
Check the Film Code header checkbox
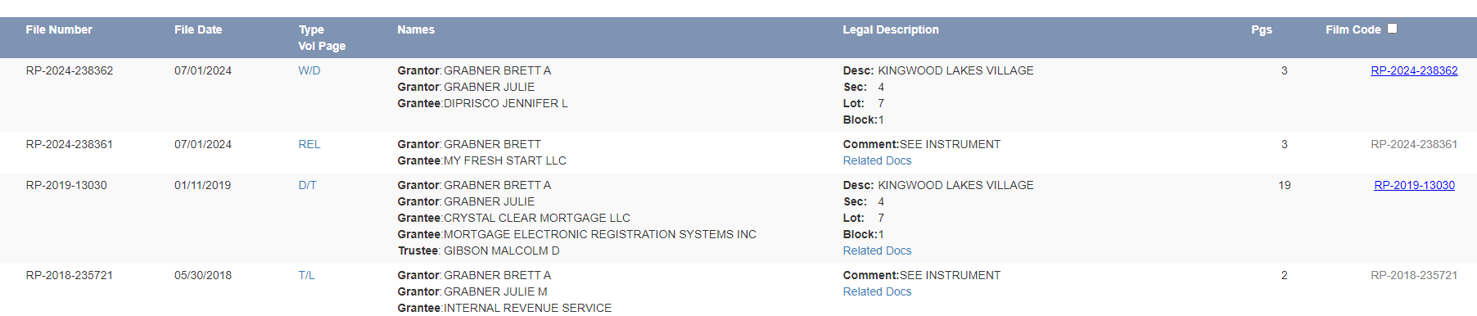(x=1392, y=29)
